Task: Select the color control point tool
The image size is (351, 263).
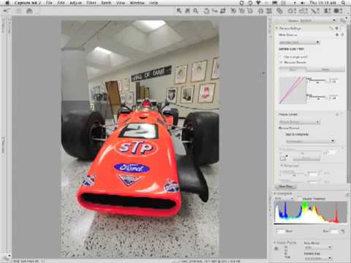Action: 261,11
